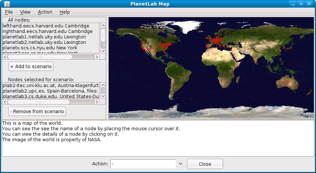
Task: Expand the Action combo box arrow
Action: [x=180, y=164]
